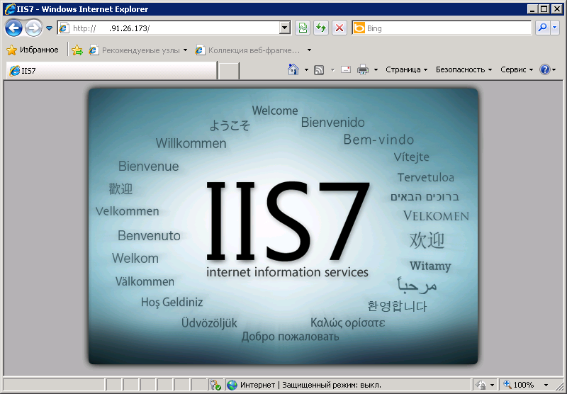Click the Internet Explorer title bar icon

click(x=10, y=9)
